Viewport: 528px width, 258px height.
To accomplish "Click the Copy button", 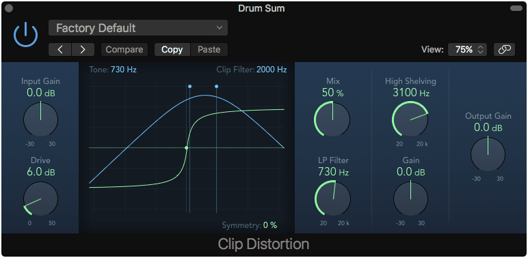I will click(x=172, y=50).
